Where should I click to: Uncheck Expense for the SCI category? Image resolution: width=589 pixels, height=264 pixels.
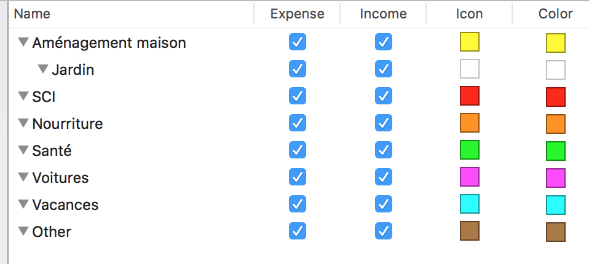tap(298, 96)
